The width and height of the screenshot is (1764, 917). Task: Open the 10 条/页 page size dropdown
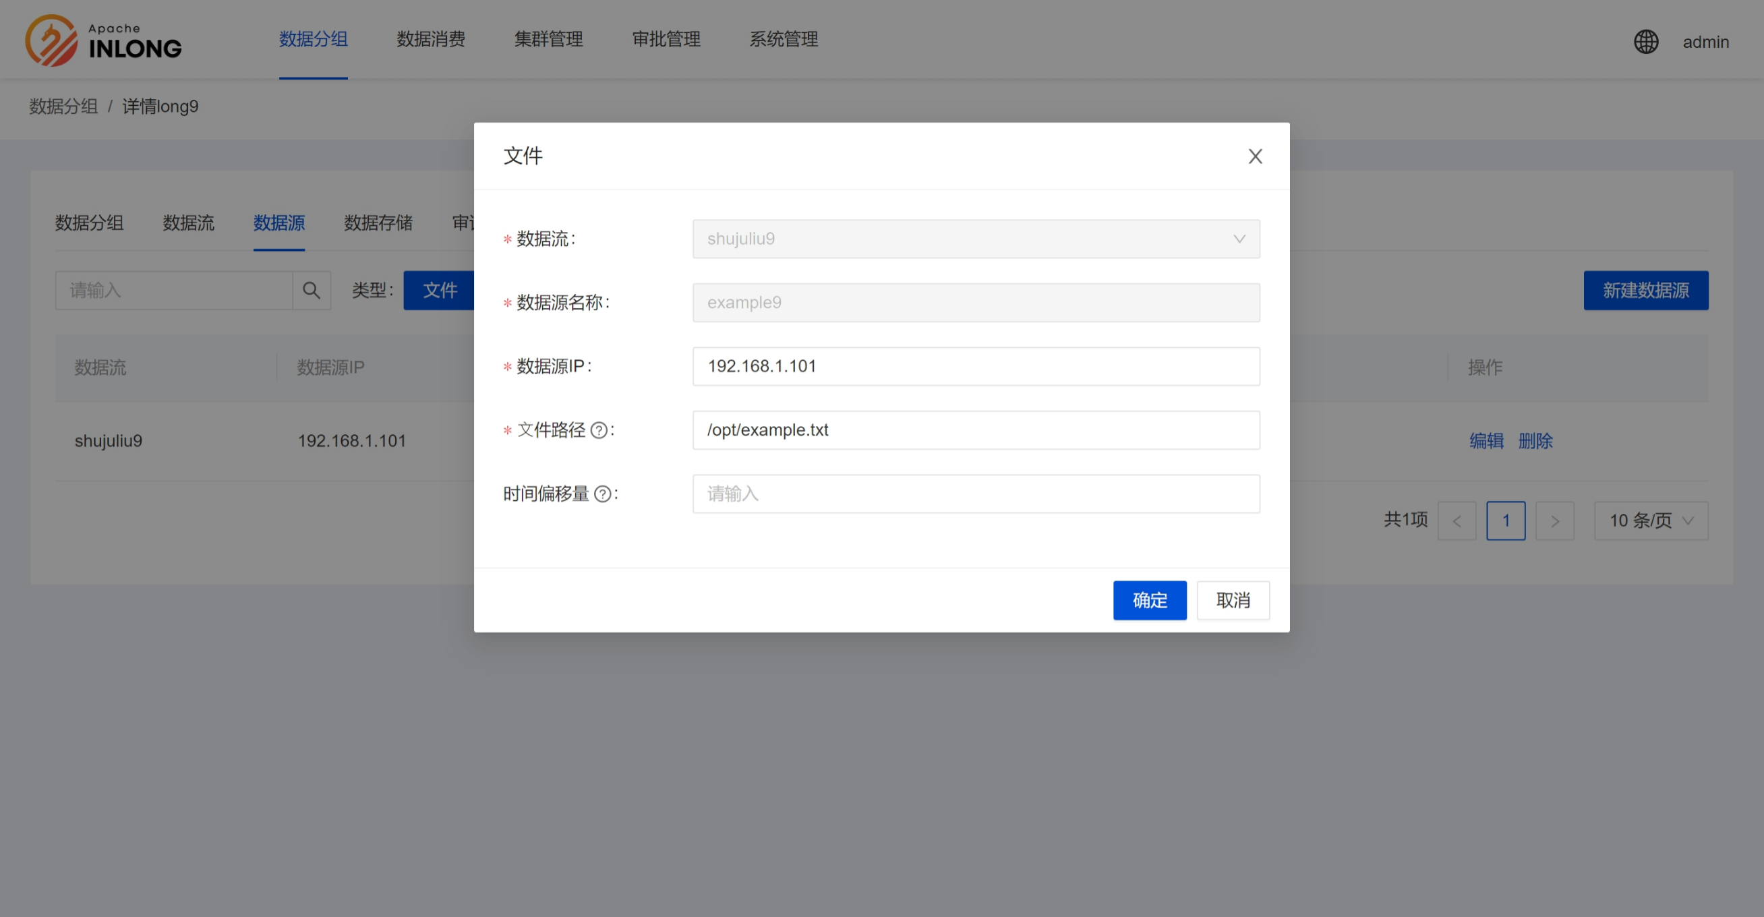point(1650,521)
